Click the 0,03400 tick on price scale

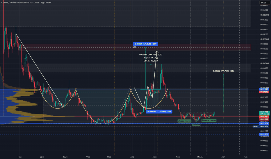[x=264, y=78]
